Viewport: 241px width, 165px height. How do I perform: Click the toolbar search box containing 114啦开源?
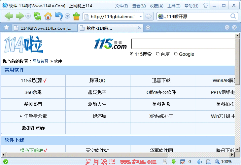coord(197,16)
